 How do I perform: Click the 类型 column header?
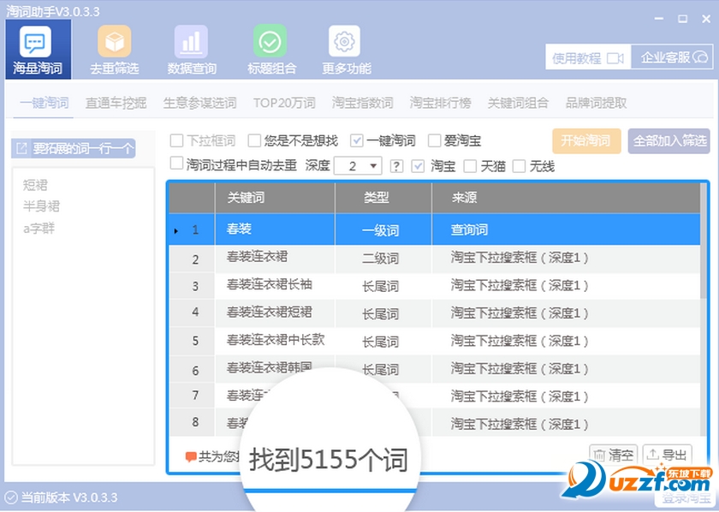383,198
